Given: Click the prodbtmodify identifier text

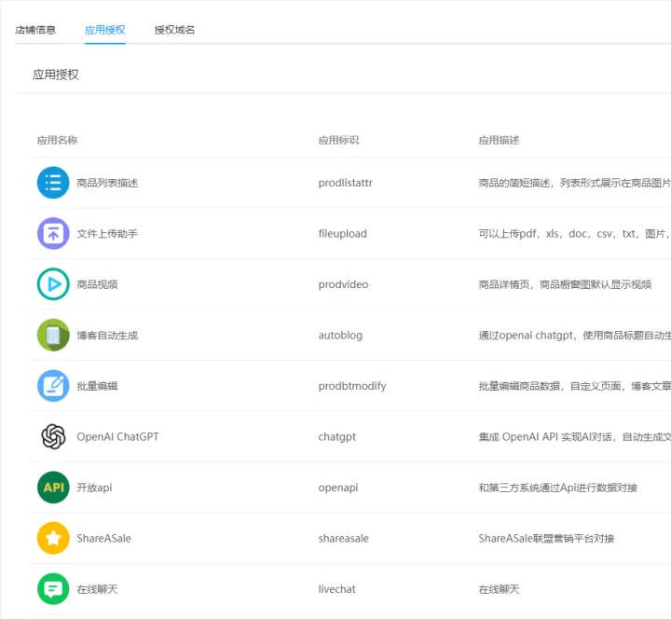Looking at the screenshot, I should point(351,386).
